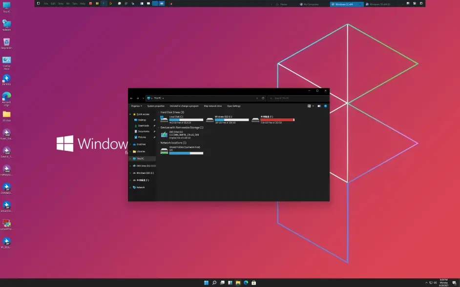
Task: Open the VMware Tabs menu
Action: (x=75, y=3)
